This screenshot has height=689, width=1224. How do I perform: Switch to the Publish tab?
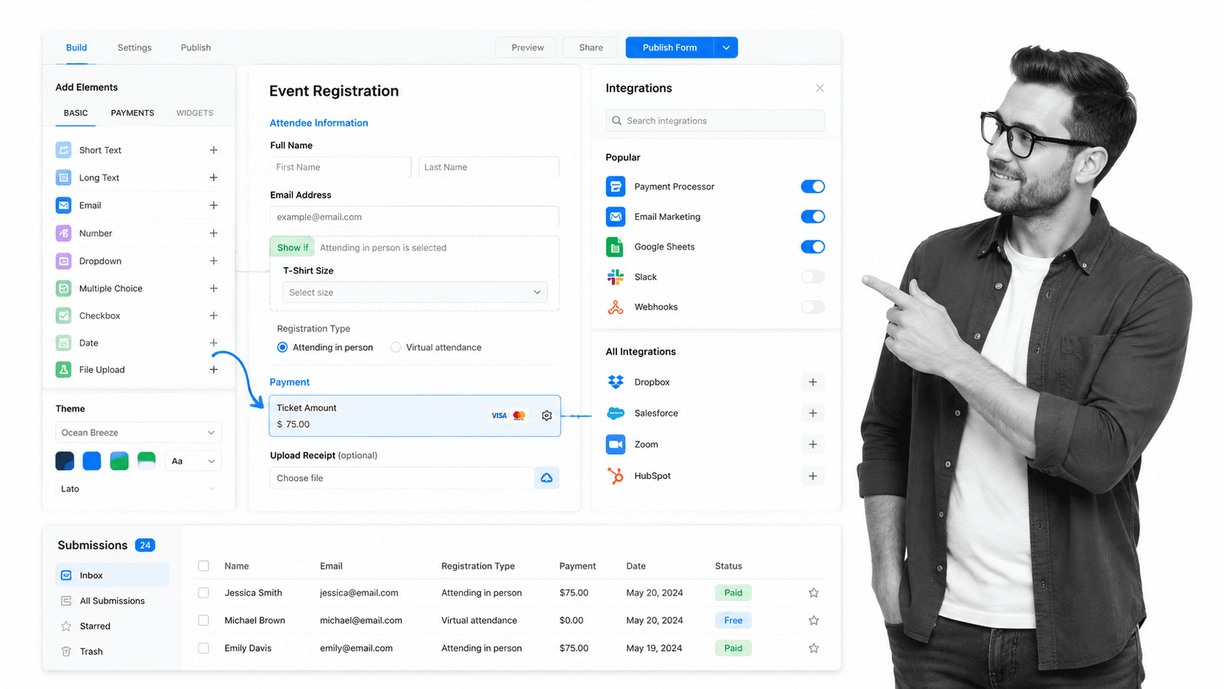point(195,48)
